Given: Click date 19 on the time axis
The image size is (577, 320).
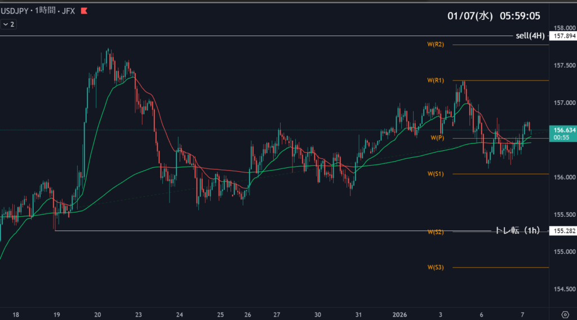Looking at the screenshot, I should pyautogui.click(x=56, y=314).
